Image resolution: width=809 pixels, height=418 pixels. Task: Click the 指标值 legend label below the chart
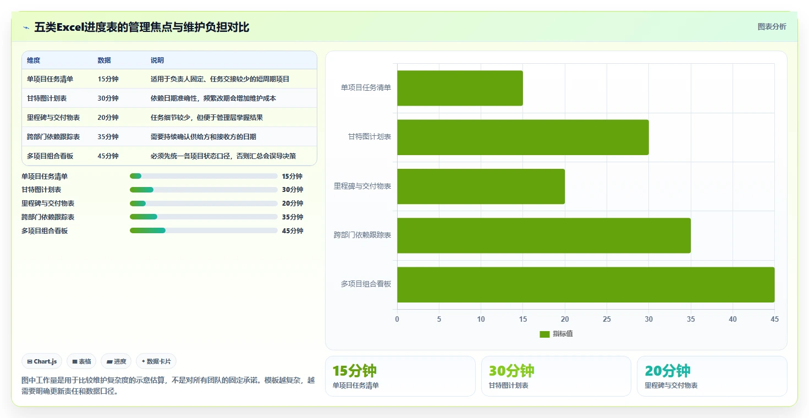point(563,334)
